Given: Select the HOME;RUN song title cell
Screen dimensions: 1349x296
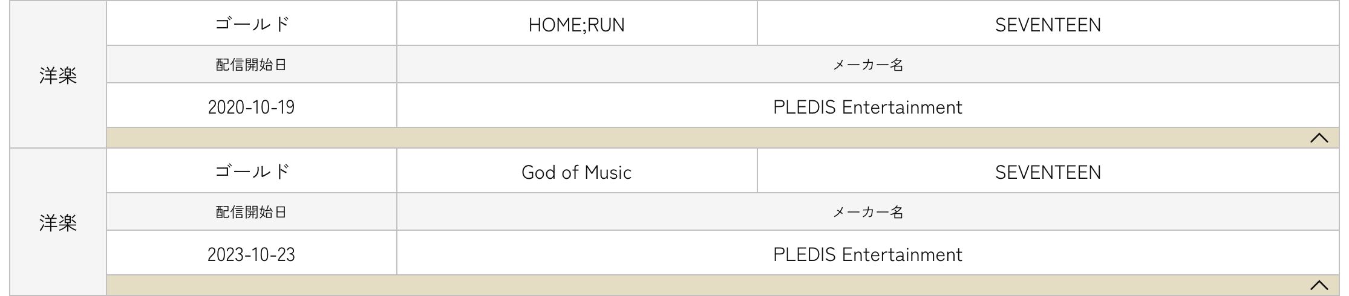Looking at the screenshot, I should 577,25.
